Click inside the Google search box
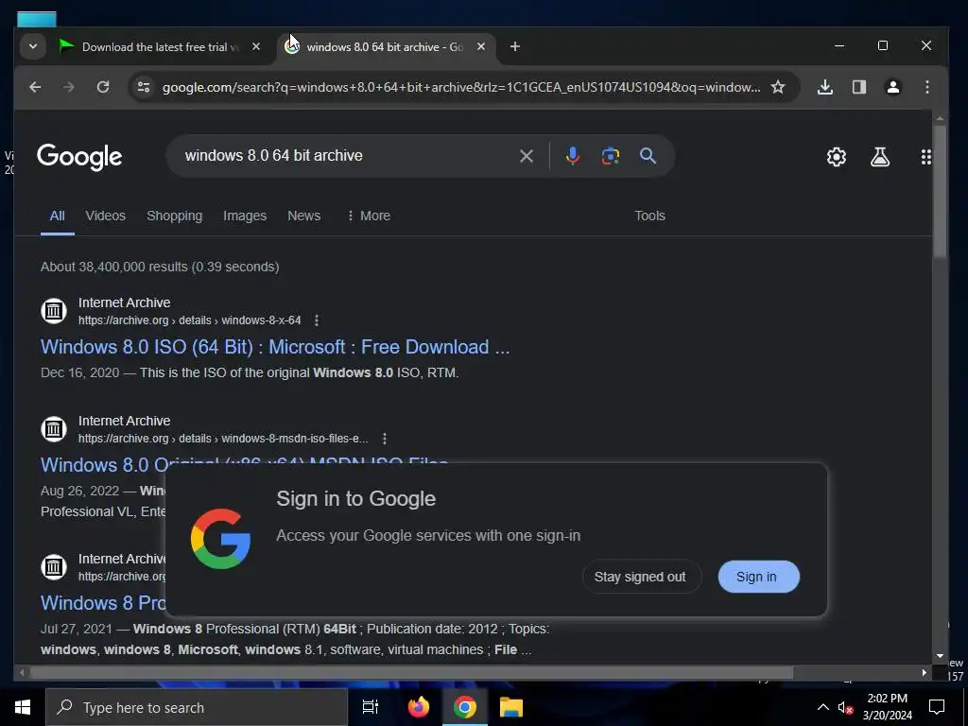Image resolution: width=968 pixels, height=726 pixels. click(346, 156)
